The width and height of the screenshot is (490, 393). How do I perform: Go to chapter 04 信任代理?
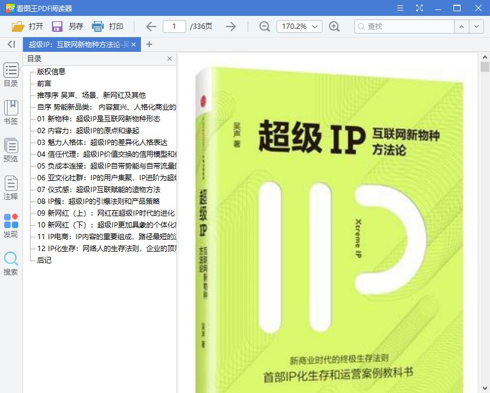[x=106, y=154]
